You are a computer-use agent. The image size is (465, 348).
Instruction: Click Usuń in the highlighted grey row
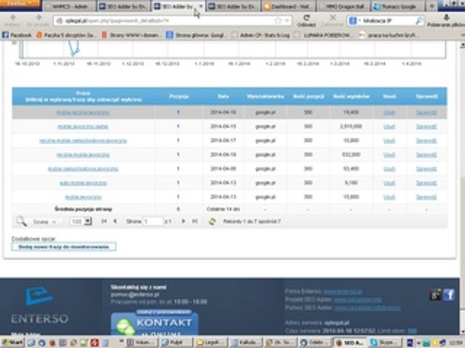coord(389,113)
